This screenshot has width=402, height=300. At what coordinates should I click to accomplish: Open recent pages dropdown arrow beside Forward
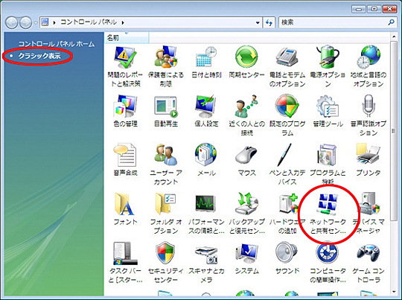point(36,22)
